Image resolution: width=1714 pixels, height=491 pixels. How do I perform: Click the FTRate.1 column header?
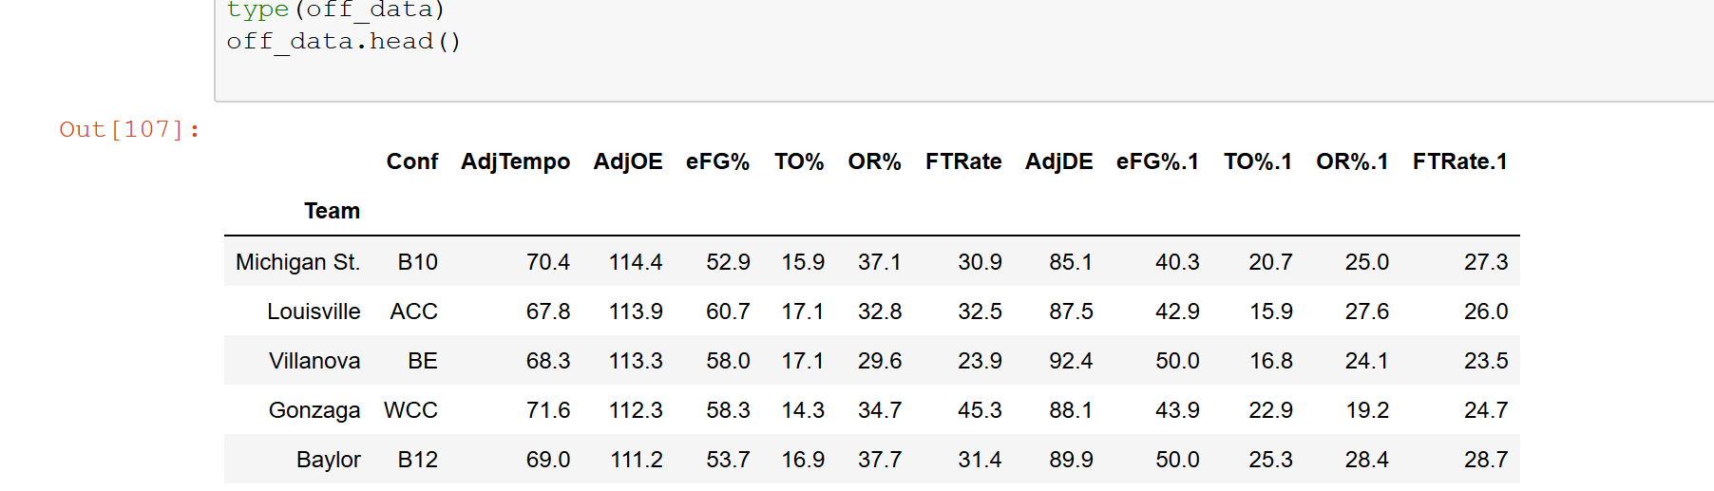(1459, 161)
